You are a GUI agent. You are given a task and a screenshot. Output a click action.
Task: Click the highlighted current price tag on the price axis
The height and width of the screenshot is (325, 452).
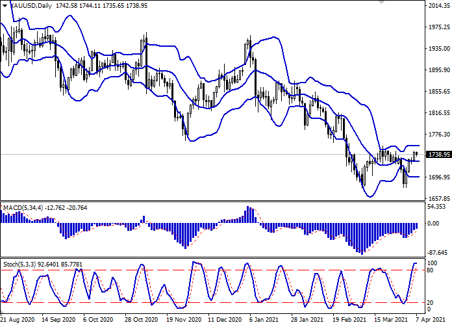[x=439, y=155]
